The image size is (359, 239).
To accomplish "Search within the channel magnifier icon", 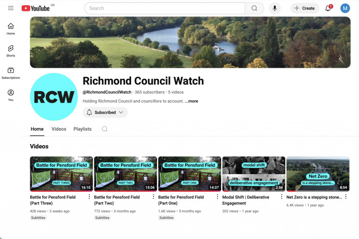I will pyautogui.click(x=105, y=129).
